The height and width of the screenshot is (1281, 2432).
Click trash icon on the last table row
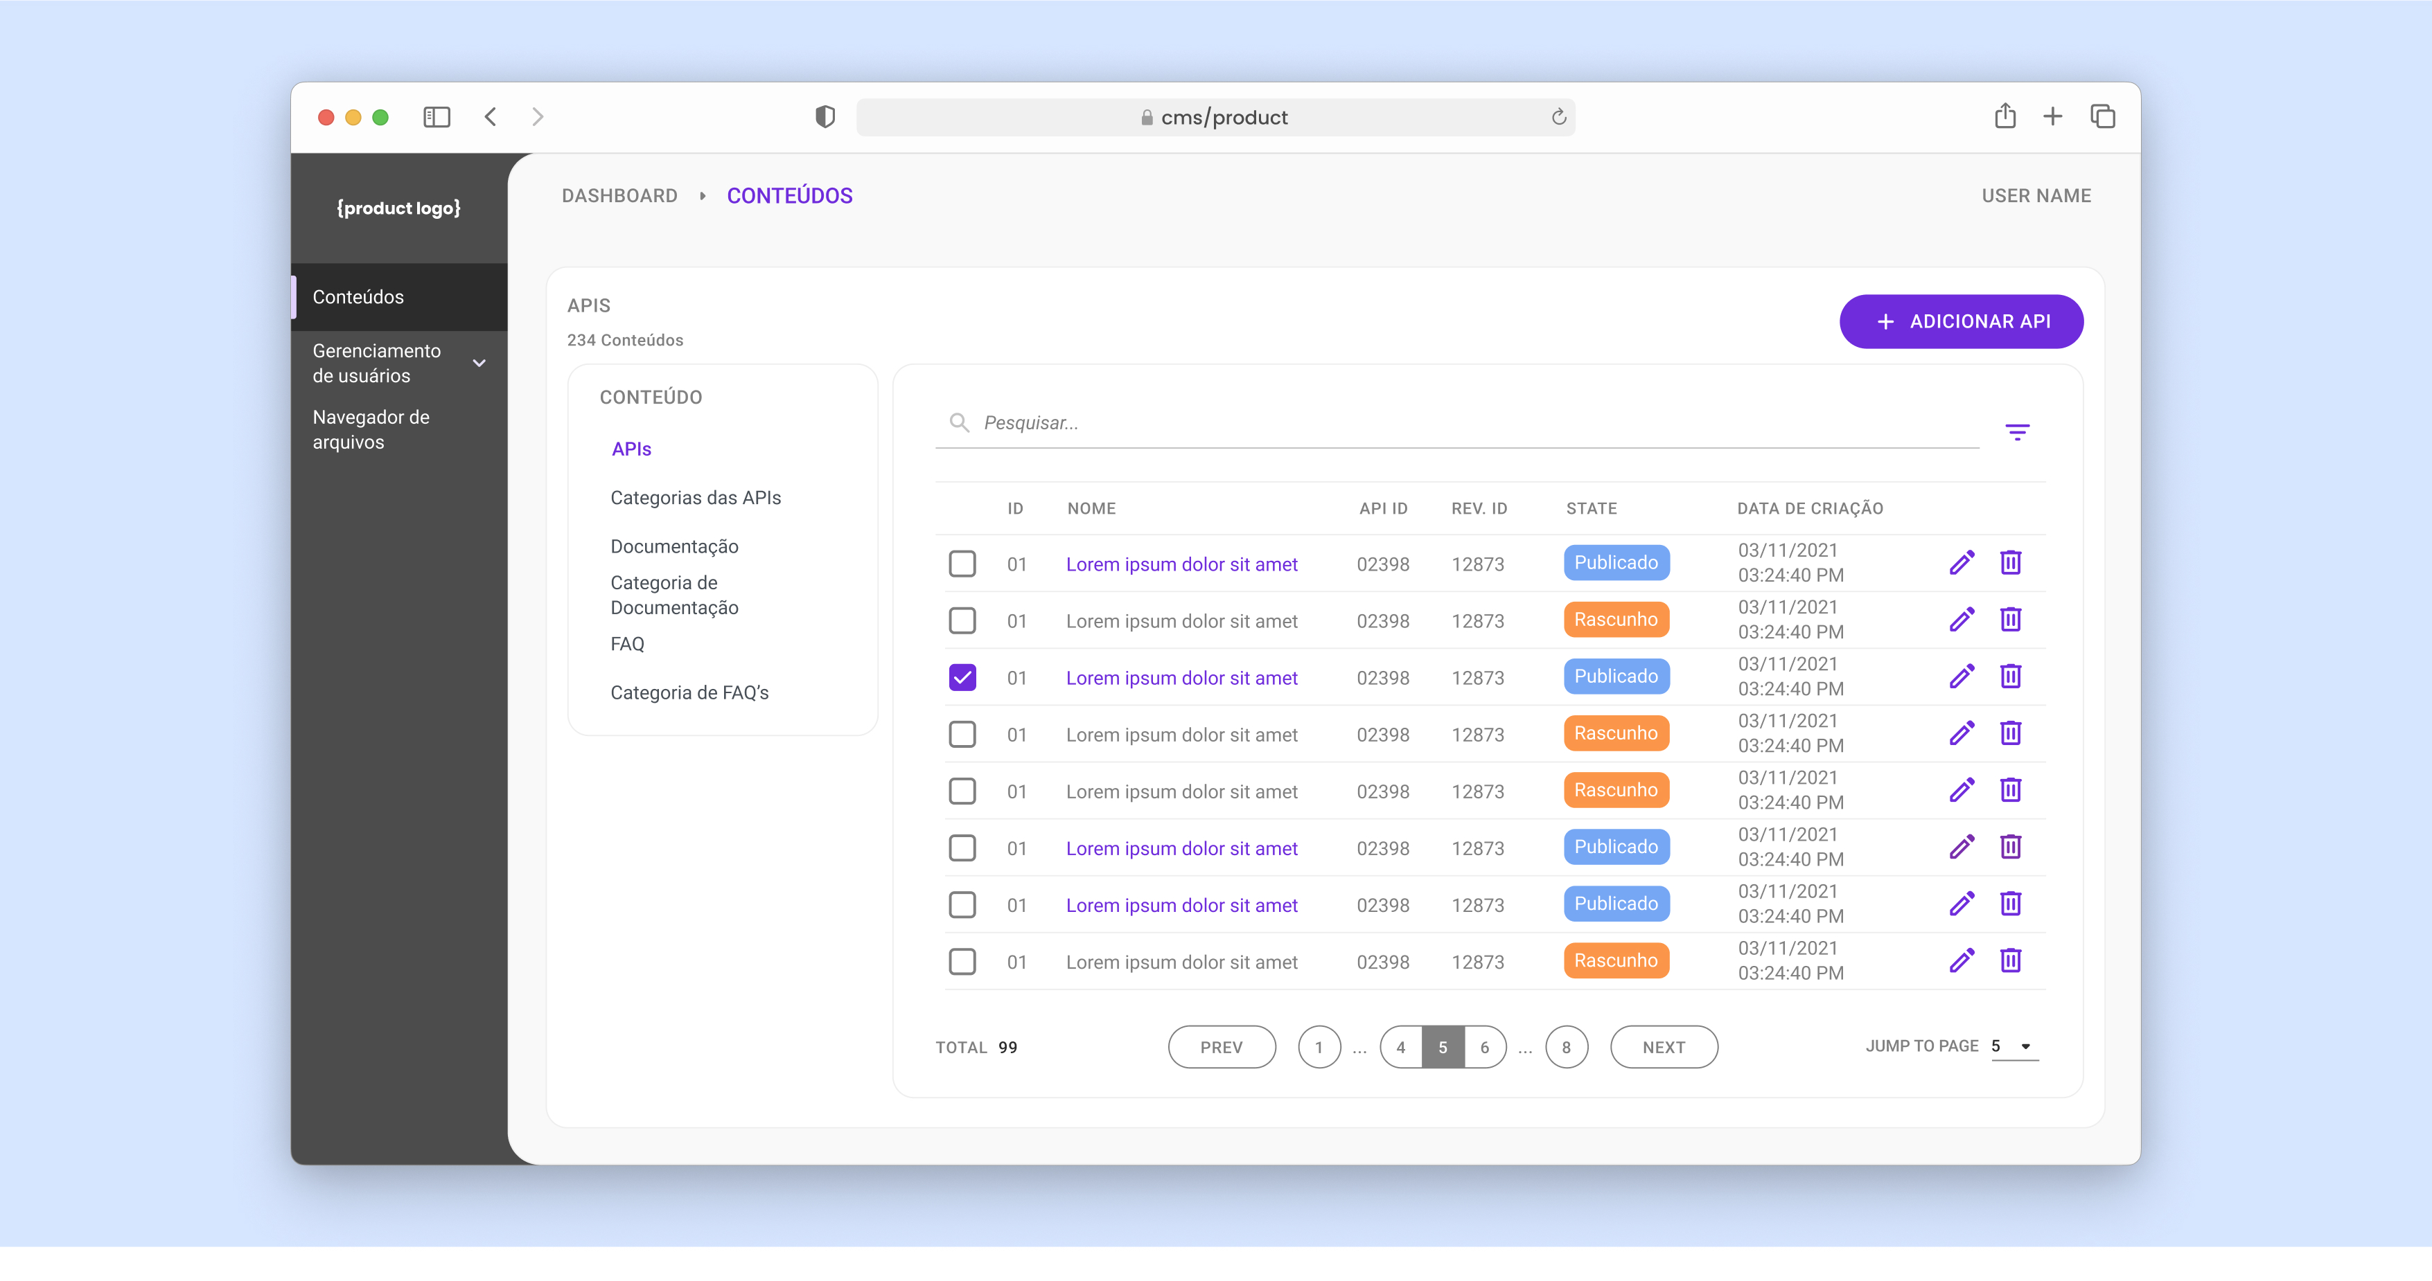click(x=2010, y=960)
